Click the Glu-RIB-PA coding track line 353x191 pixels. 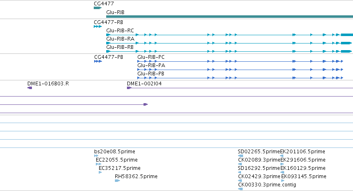pos(240,70)
